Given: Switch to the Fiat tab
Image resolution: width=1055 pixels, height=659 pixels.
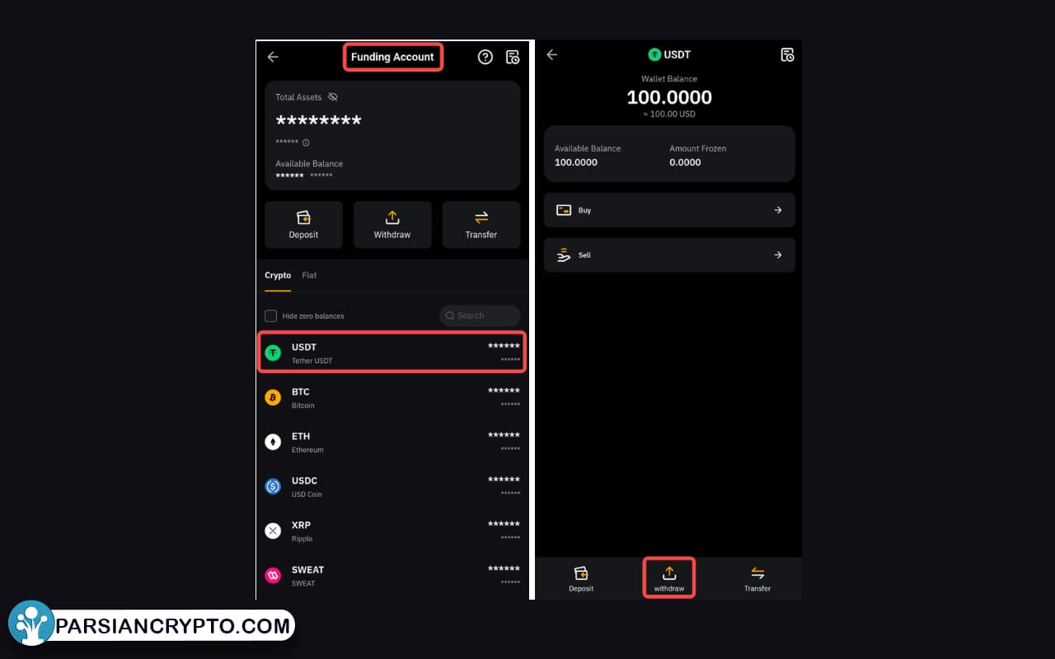Looking at the screenshot, I should pyautogui.click(x=309, y=275).
